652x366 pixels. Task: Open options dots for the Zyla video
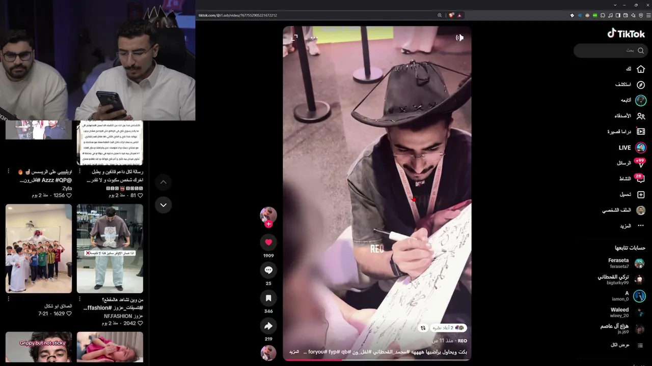click(9, 171)
